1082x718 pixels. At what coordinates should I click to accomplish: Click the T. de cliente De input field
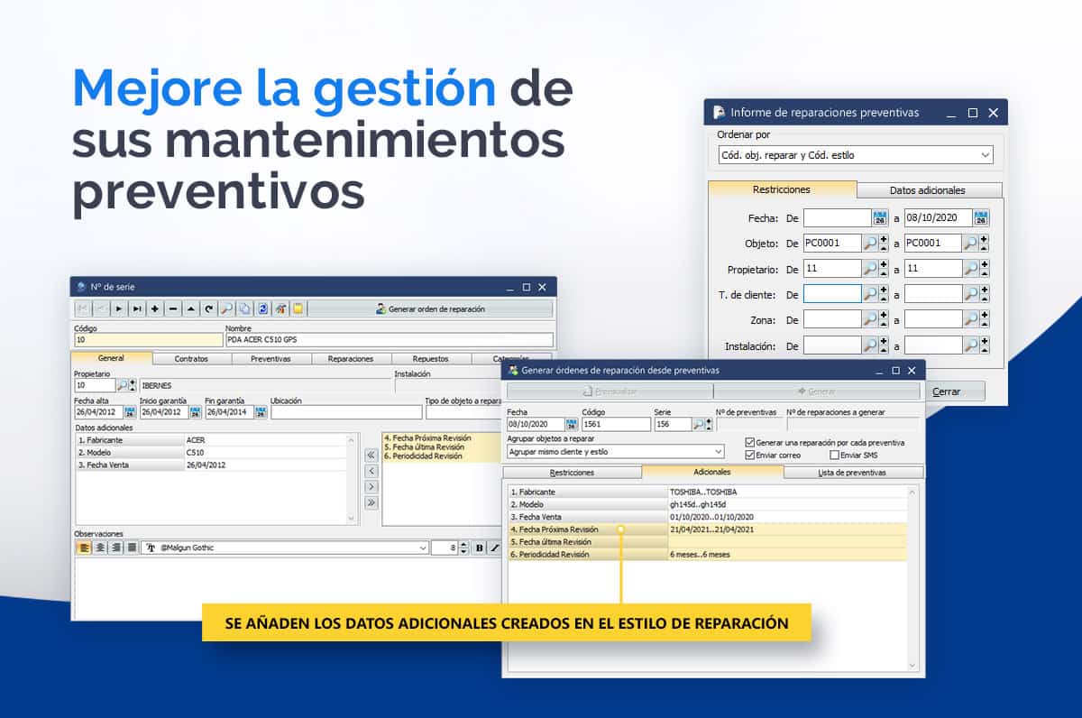[x=831, y=294]
